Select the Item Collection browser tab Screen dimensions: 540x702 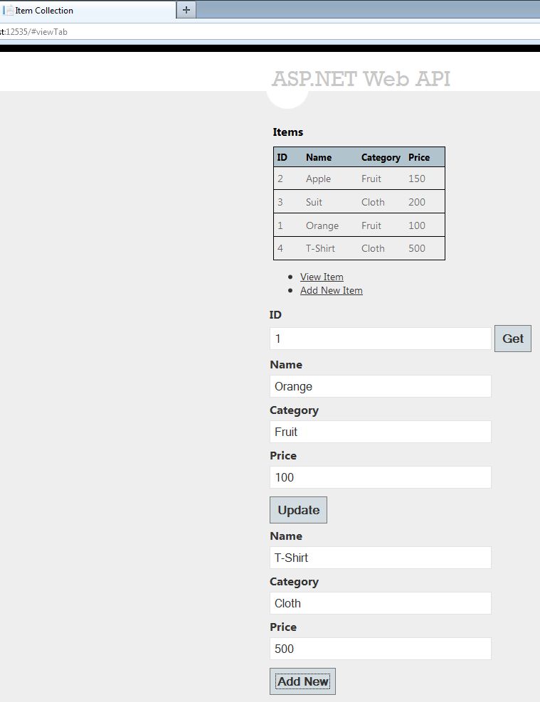tap(88, 10)
